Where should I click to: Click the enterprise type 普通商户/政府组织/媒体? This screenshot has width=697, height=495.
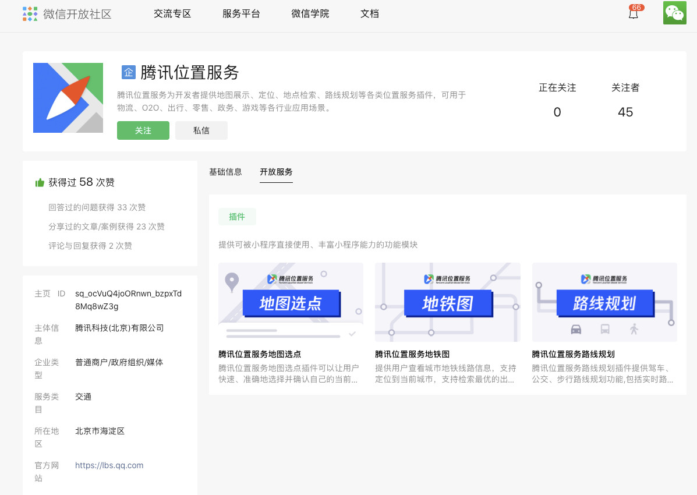coord(119,362)
